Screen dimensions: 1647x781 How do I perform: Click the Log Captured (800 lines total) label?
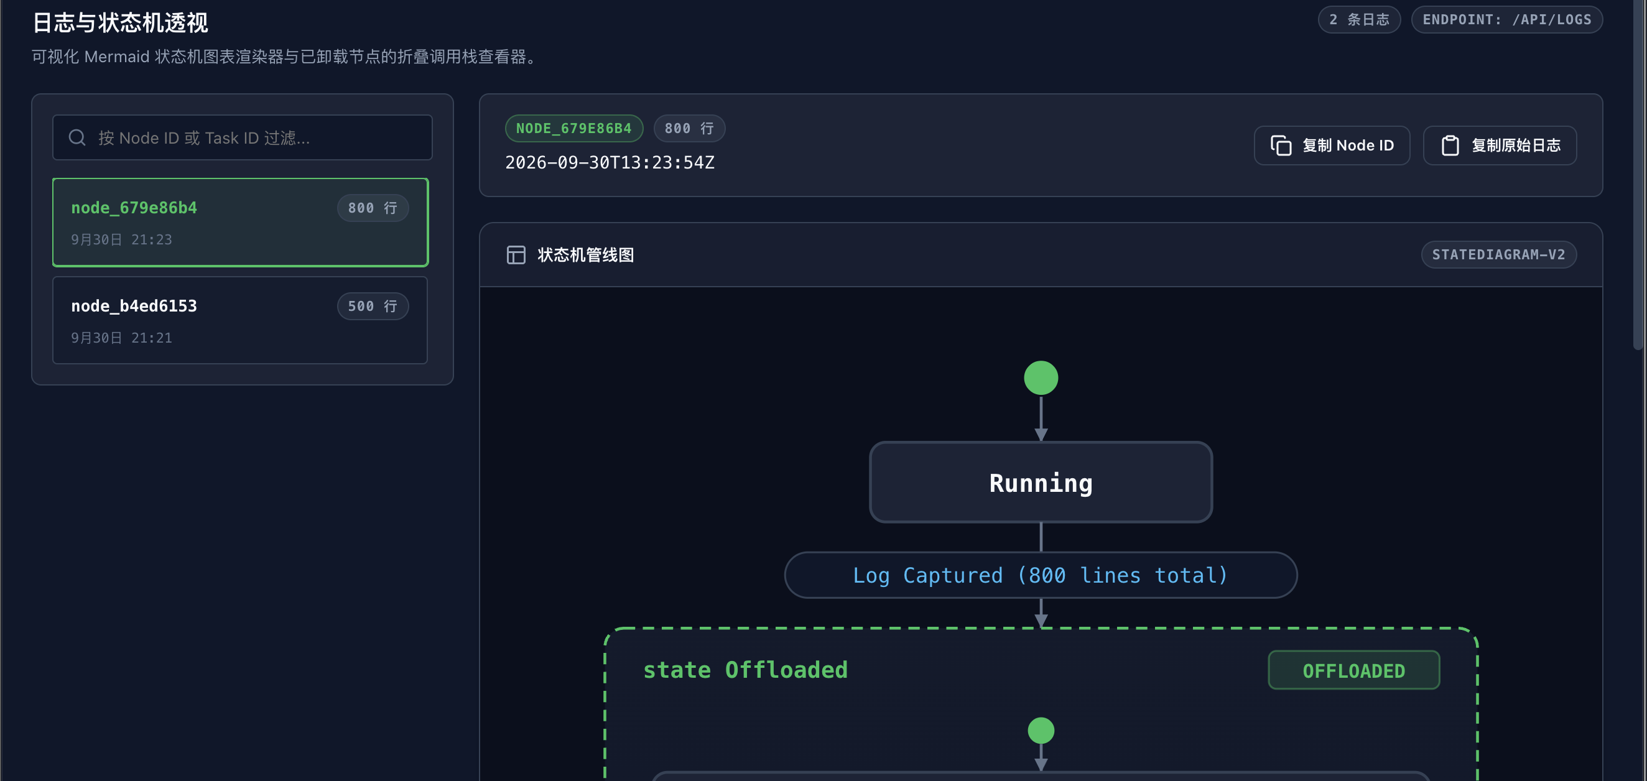tap(1040, 575)
